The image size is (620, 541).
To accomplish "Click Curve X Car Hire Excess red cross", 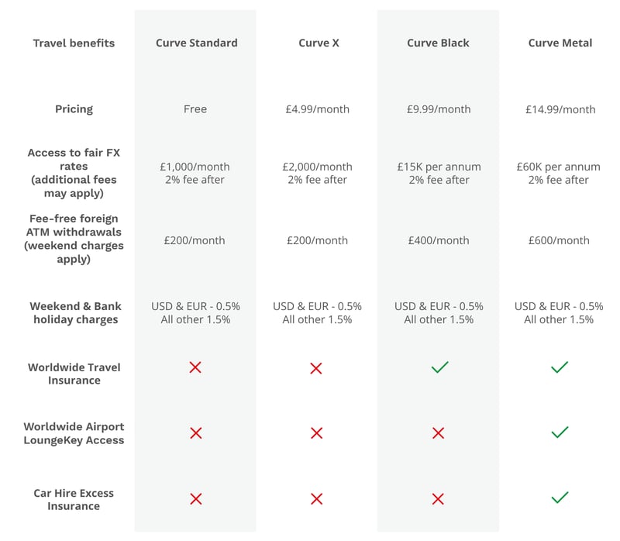I will pos(316,499).
